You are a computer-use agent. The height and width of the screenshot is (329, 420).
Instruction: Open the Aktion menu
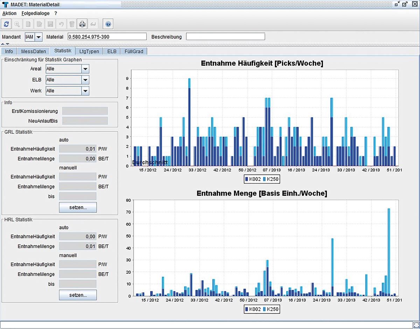coord(9,13)
